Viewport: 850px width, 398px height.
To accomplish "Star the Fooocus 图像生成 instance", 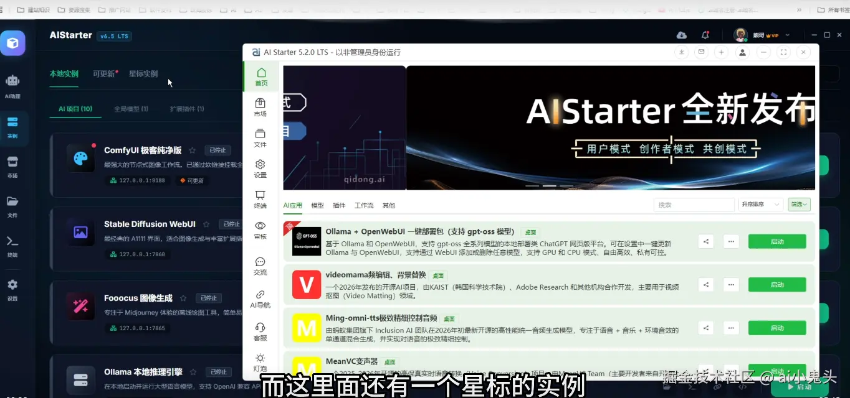I will (x=183, y=298).
